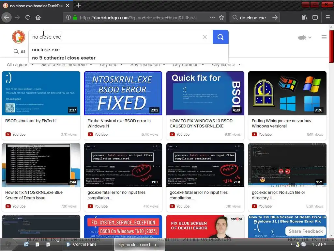This screenshot has height=251, width=334.
Task: Open 'How to fix NTOSKRNL.exe Blue Screen' title
Action: tap(34, 195)
